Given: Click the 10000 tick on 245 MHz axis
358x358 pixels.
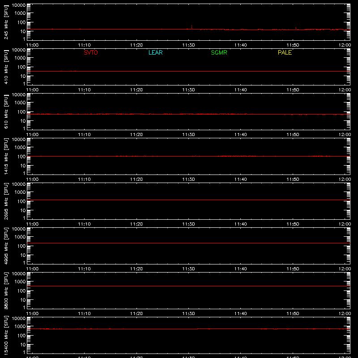Looking at the screenshot, I should [19, 5].
